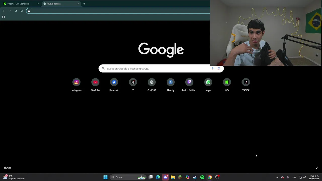Image resolution: width=322 pixels, height=181 pixels.
Task: Start voice search with microphone icon
Action: (x=213, y=69)
